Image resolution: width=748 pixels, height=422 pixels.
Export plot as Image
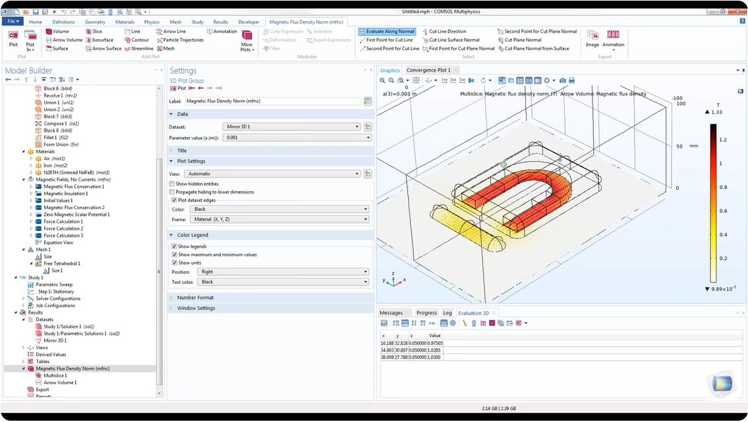(592, 39)
